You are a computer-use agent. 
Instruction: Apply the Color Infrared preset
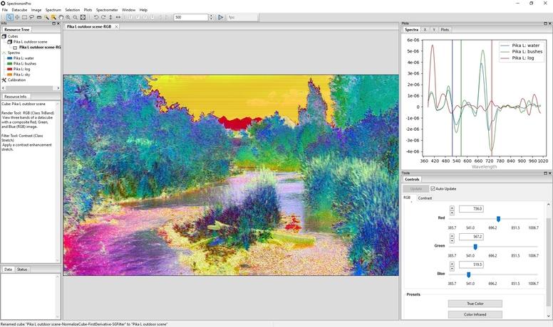475,314
